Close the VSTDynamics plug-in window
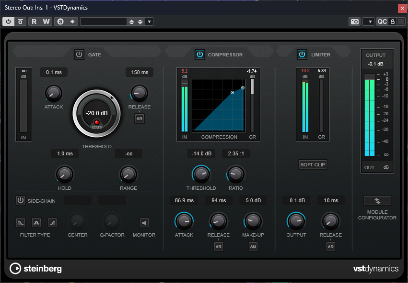This screenshot has width=408, height=283. click(402, 8)
